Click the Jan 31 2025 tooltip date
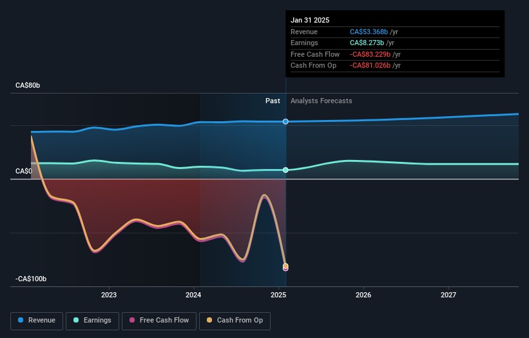The image size is (529, 338). (310, 21)
